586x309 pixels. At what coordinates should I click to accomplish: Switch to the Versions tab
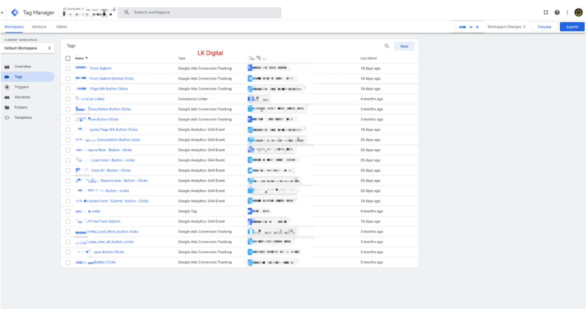coord(39,27)
